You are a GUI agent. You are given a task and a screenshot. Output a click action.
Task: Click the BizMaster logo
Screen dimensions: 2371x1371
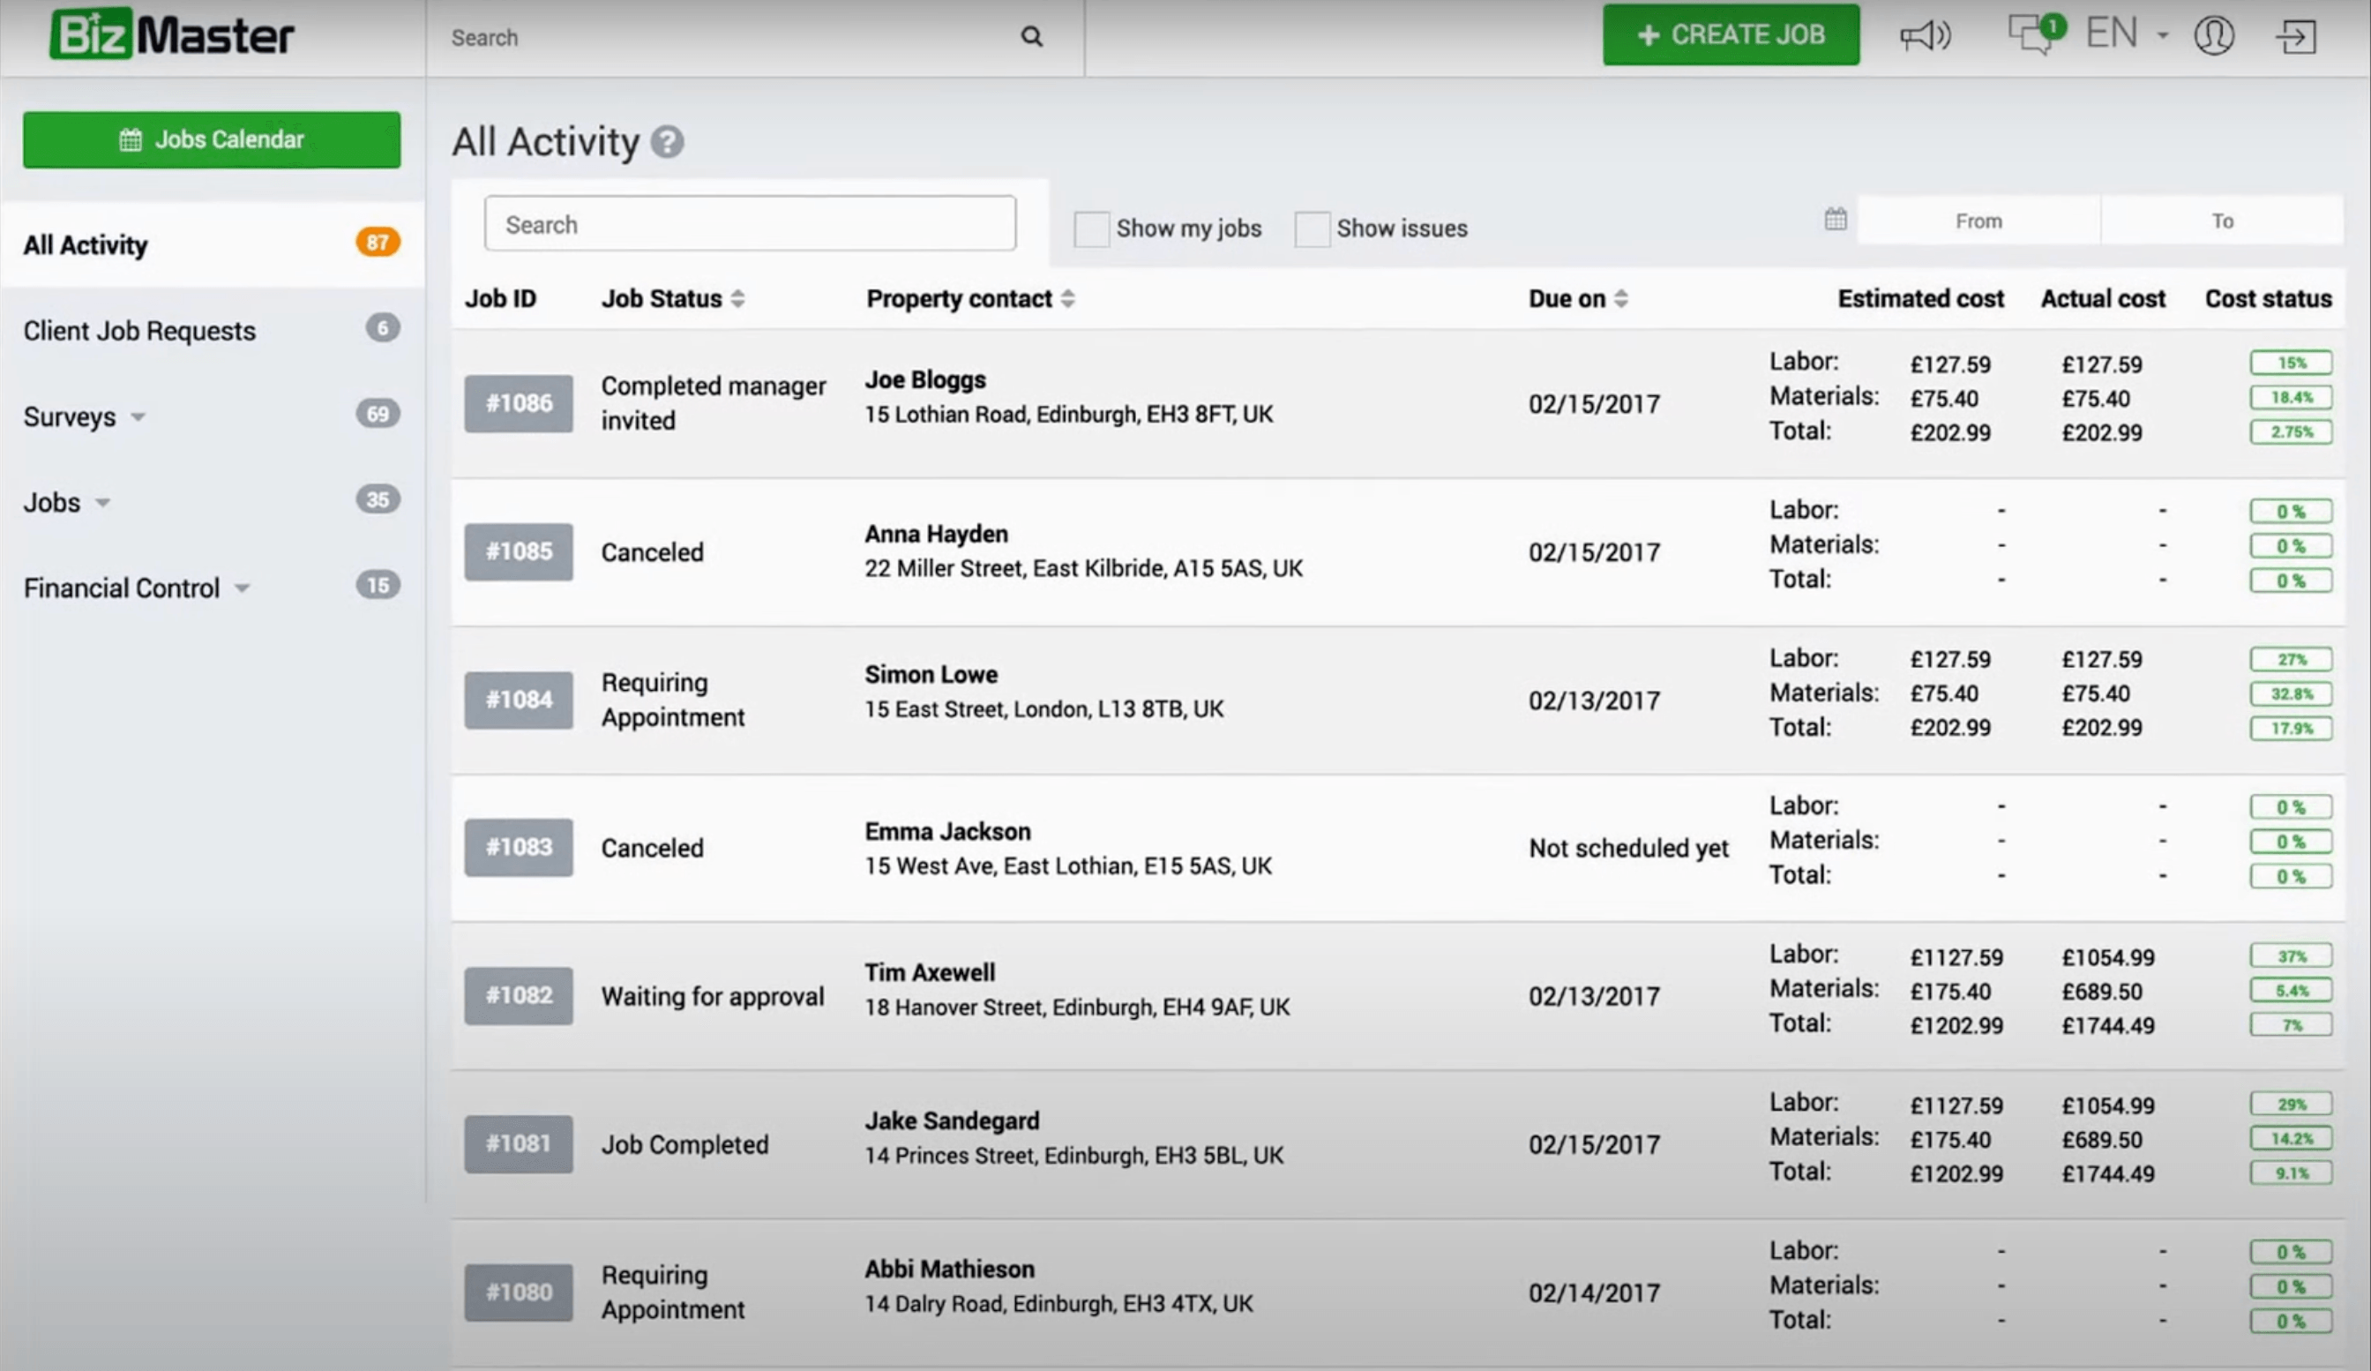click(x=172, y=34)
